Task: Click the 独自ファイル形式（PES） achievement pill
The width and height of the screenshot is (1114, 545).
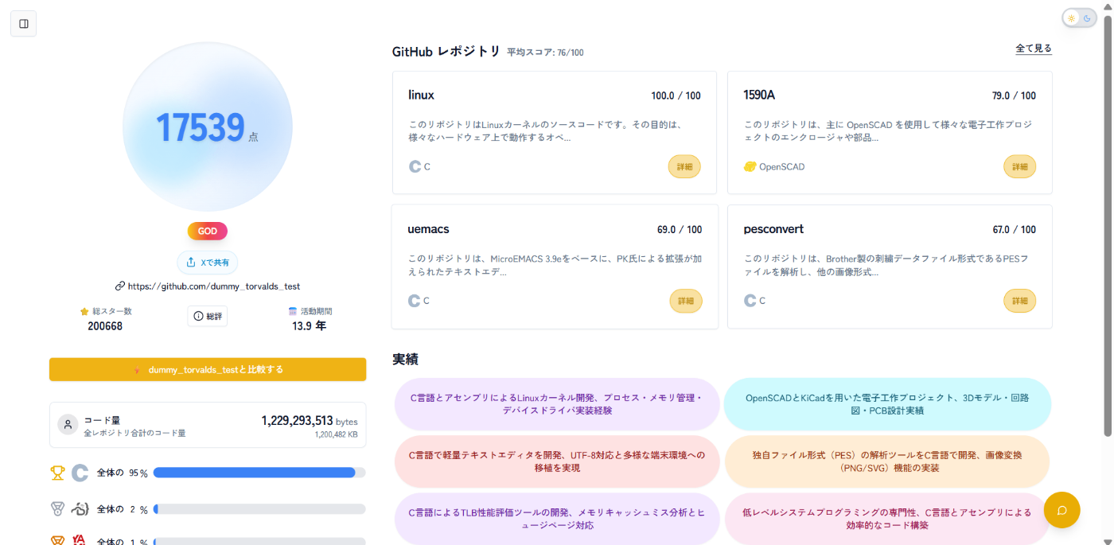Action: [x=887, y=461]
